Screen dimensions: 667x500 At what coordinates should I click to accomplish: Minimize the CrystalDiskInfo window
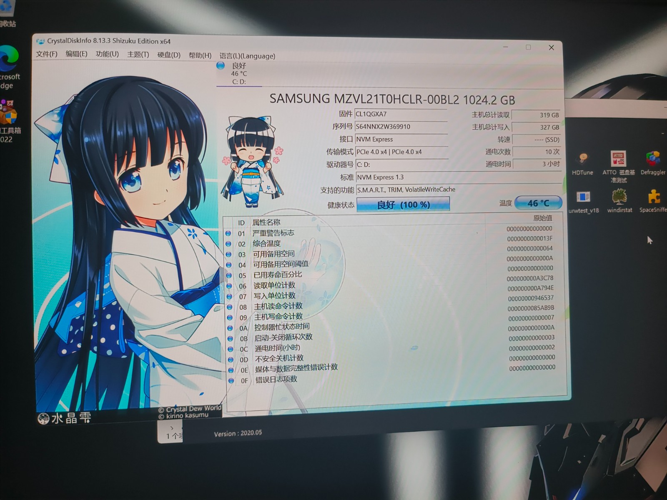click(x=506, y=47)
